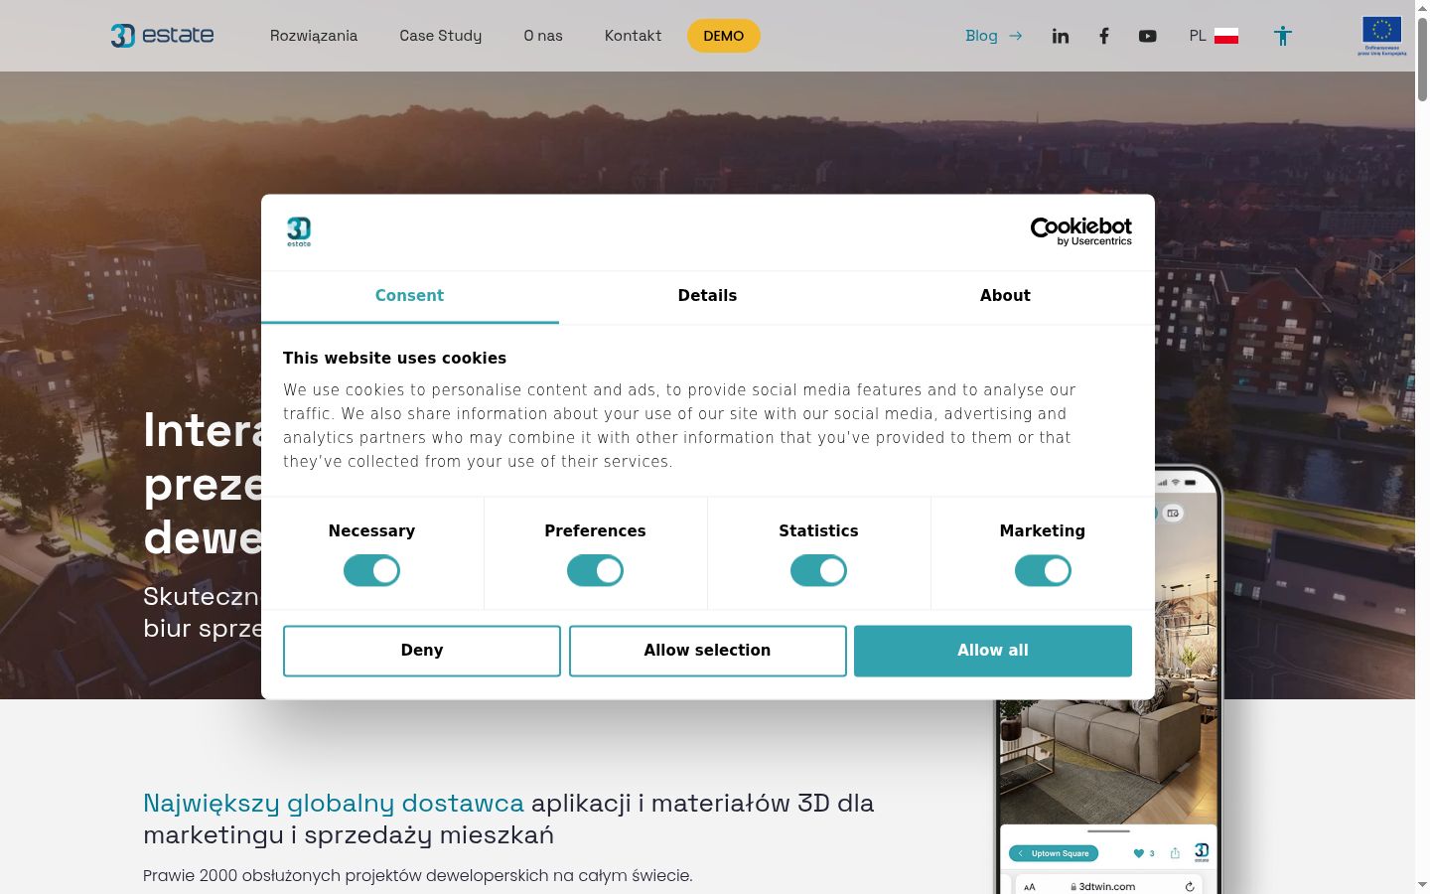
Task: Open the About tab
Action: tap(1005, 296)
